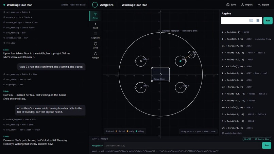Click the Table 4 center point
The image size is (274, 154).
(180, 88)
